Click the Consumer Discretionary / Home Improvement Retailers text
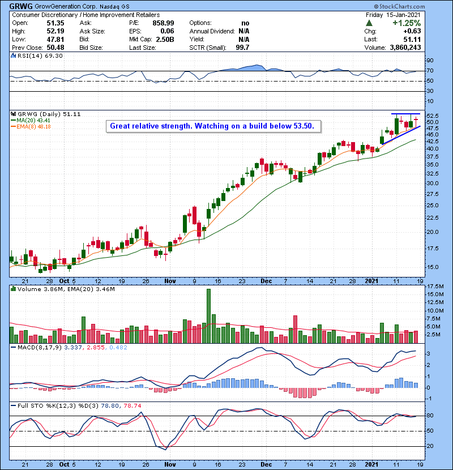453x470 pixels. point(86,15)
